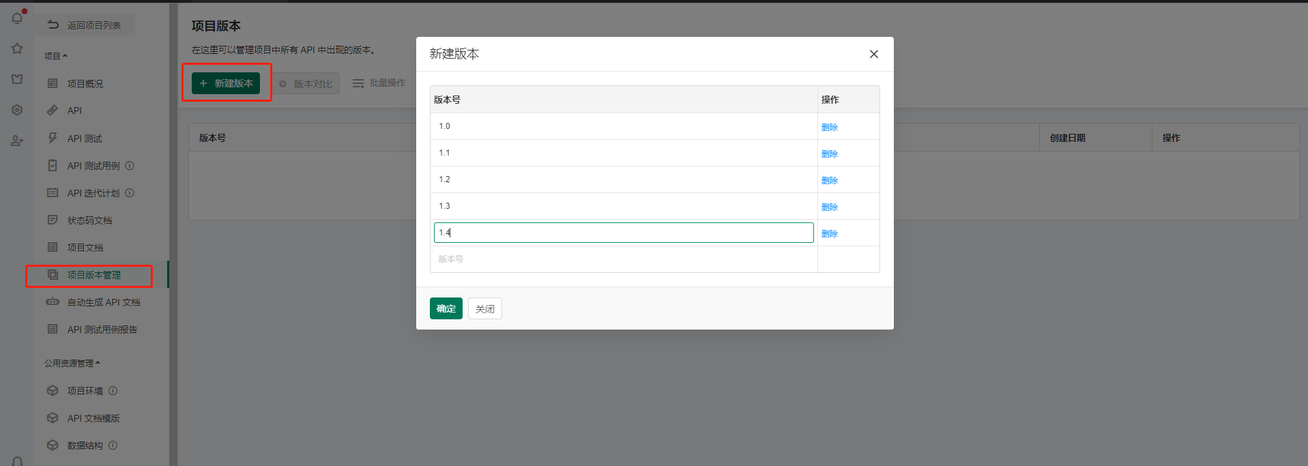Click the 关闭 button in dialog
The image size is (1308, 466).
click(x=485, y=308)
